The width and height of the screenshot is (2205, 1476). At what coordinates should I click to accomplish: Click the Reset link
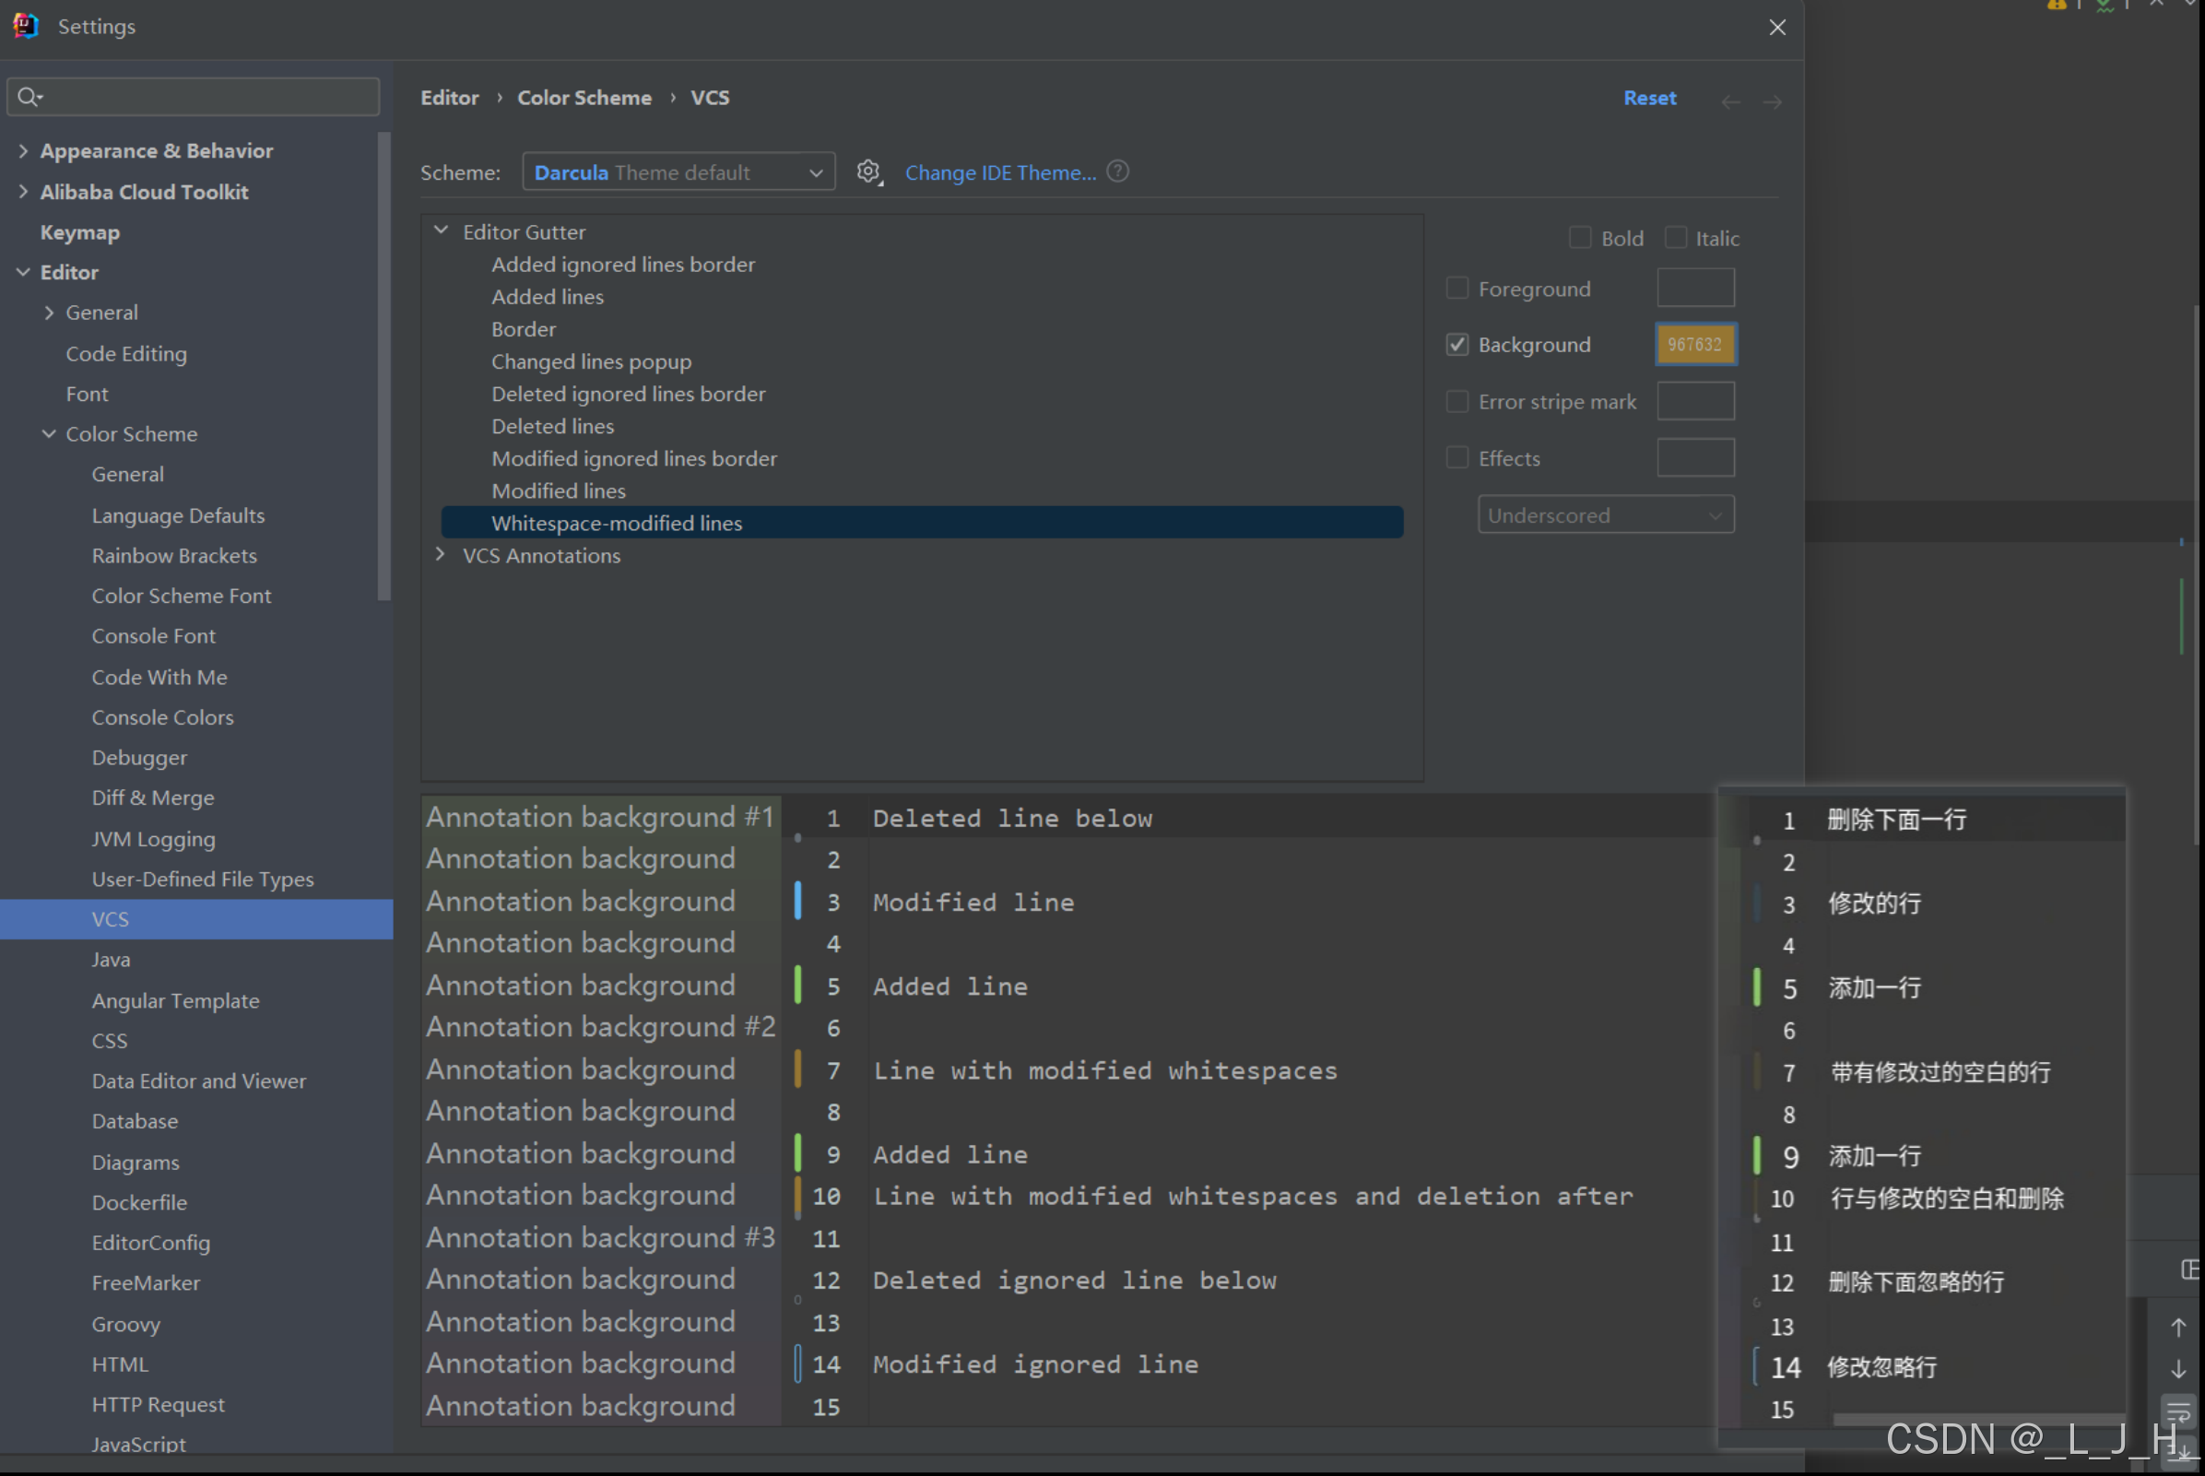tap(1649, 98)
